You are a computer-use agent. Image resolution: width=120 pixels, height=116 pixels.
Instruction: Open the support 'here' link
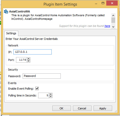tap(107, 26)
